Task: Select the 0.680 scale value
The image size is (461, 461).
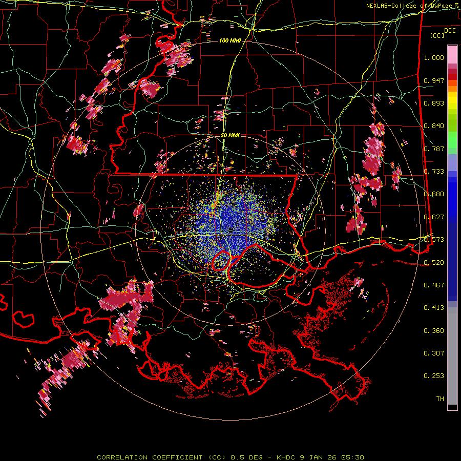Action: 434,194
